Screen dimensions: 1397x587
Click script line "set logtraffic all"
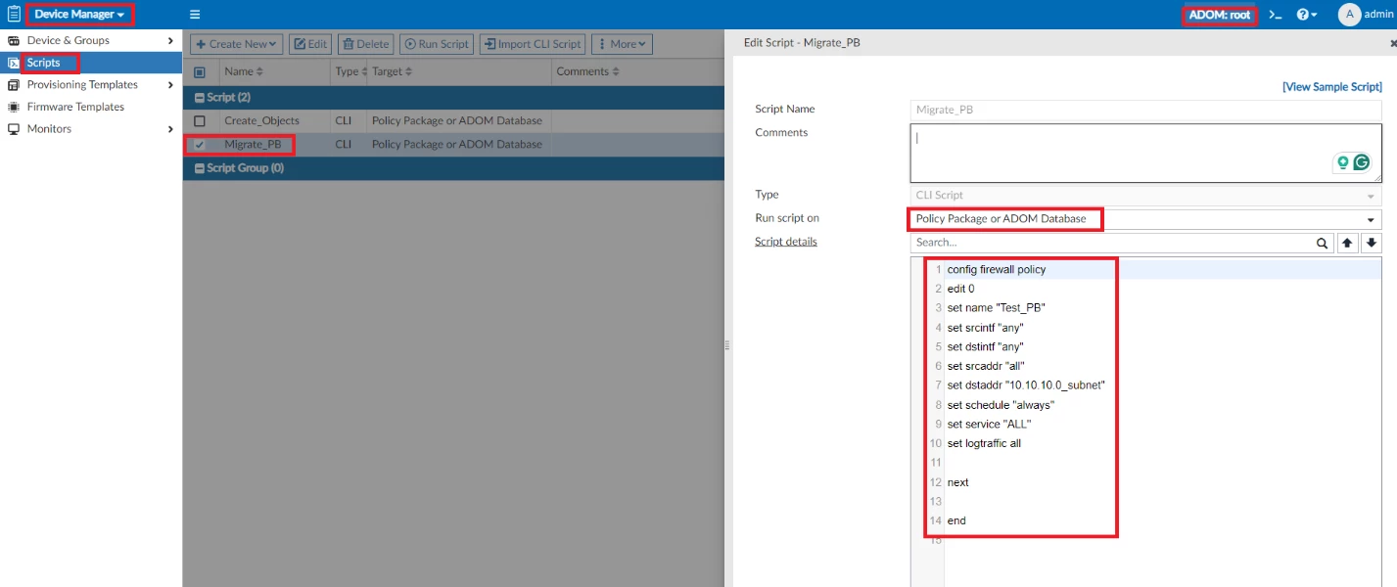pyautogui.click(x=984, y=443)
